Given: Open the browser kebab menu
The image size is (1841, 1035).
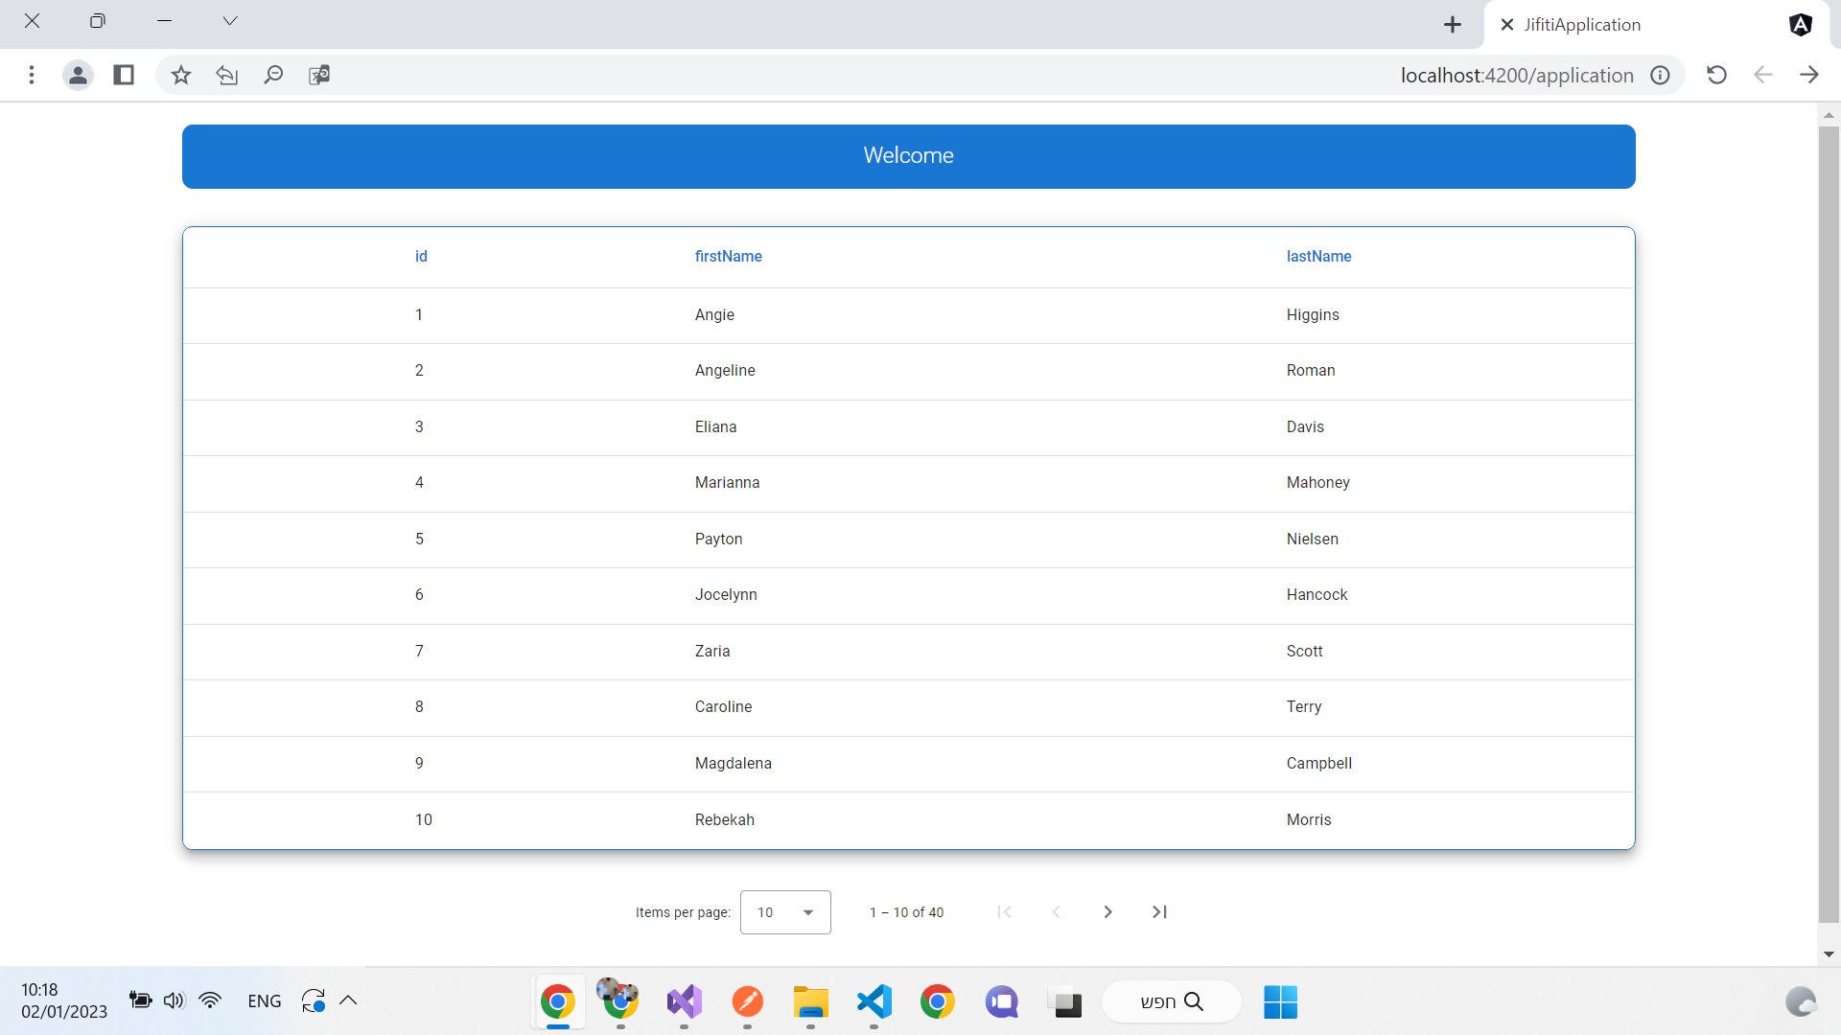Looking at the screenshot, I should pyautogui.click(x=32, y=75).
